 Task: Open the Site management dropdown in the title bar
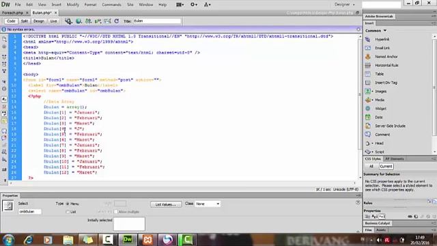tap(208, 5)
